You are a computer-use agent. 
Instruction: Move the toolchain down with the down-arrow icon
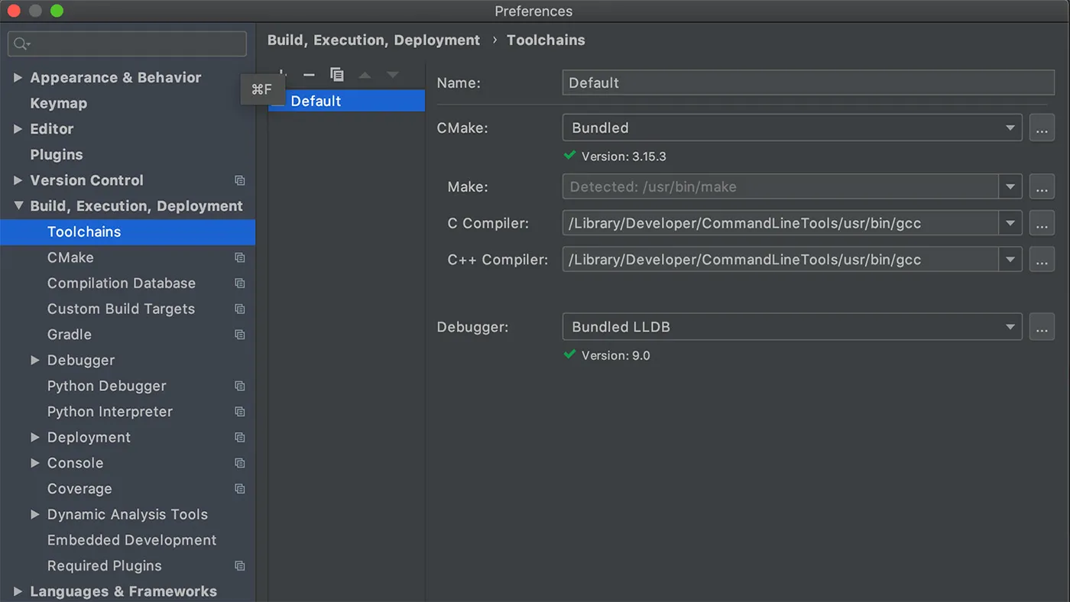coord(392,74)
